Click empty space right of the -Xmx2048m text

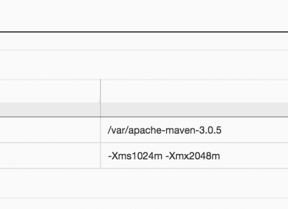tap(254, 156)
